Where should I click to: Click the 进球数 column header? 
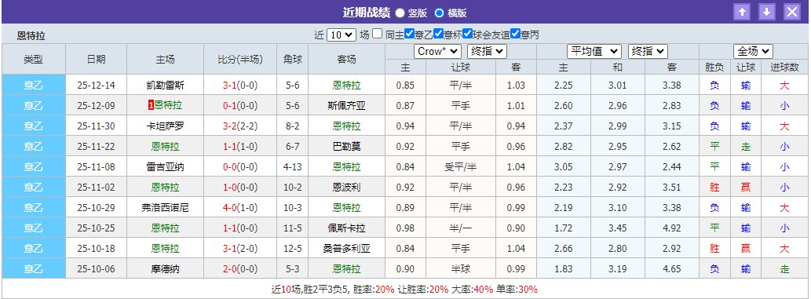tap(784, 67)
